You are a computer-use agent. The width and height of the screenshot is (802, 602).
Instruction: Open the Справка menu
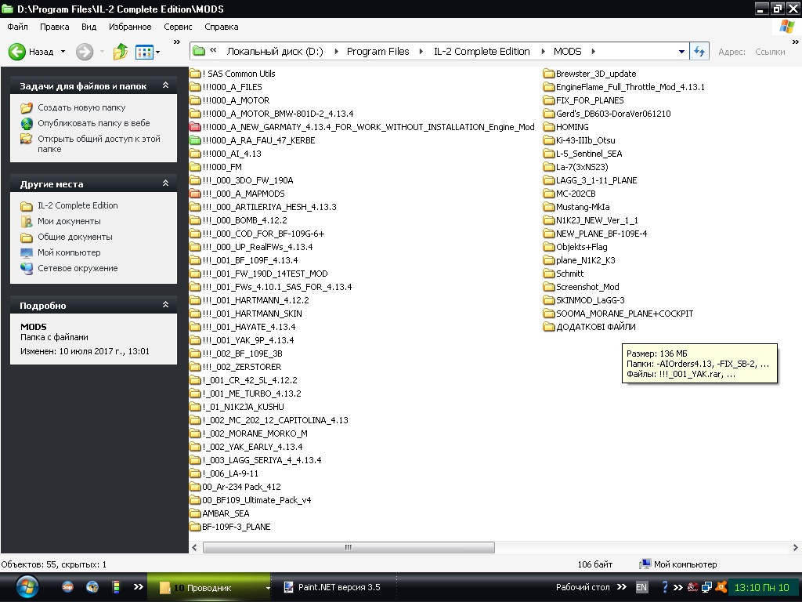pos(222,27)
